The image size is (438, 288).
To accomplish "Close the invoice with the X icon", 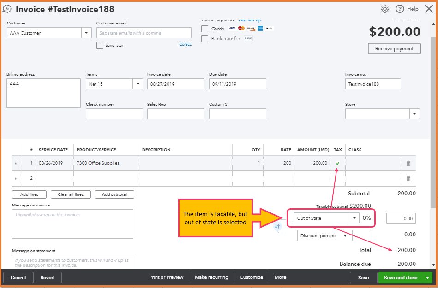I will [429, 9].
